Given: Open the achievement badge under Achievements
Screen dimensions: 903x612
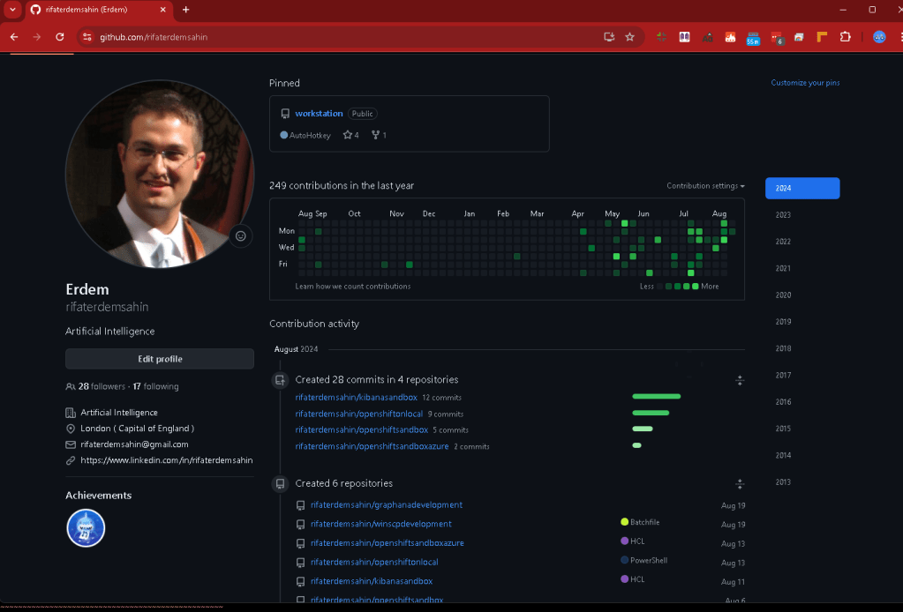Looking at the screenshot, I should tap(86, 528).
